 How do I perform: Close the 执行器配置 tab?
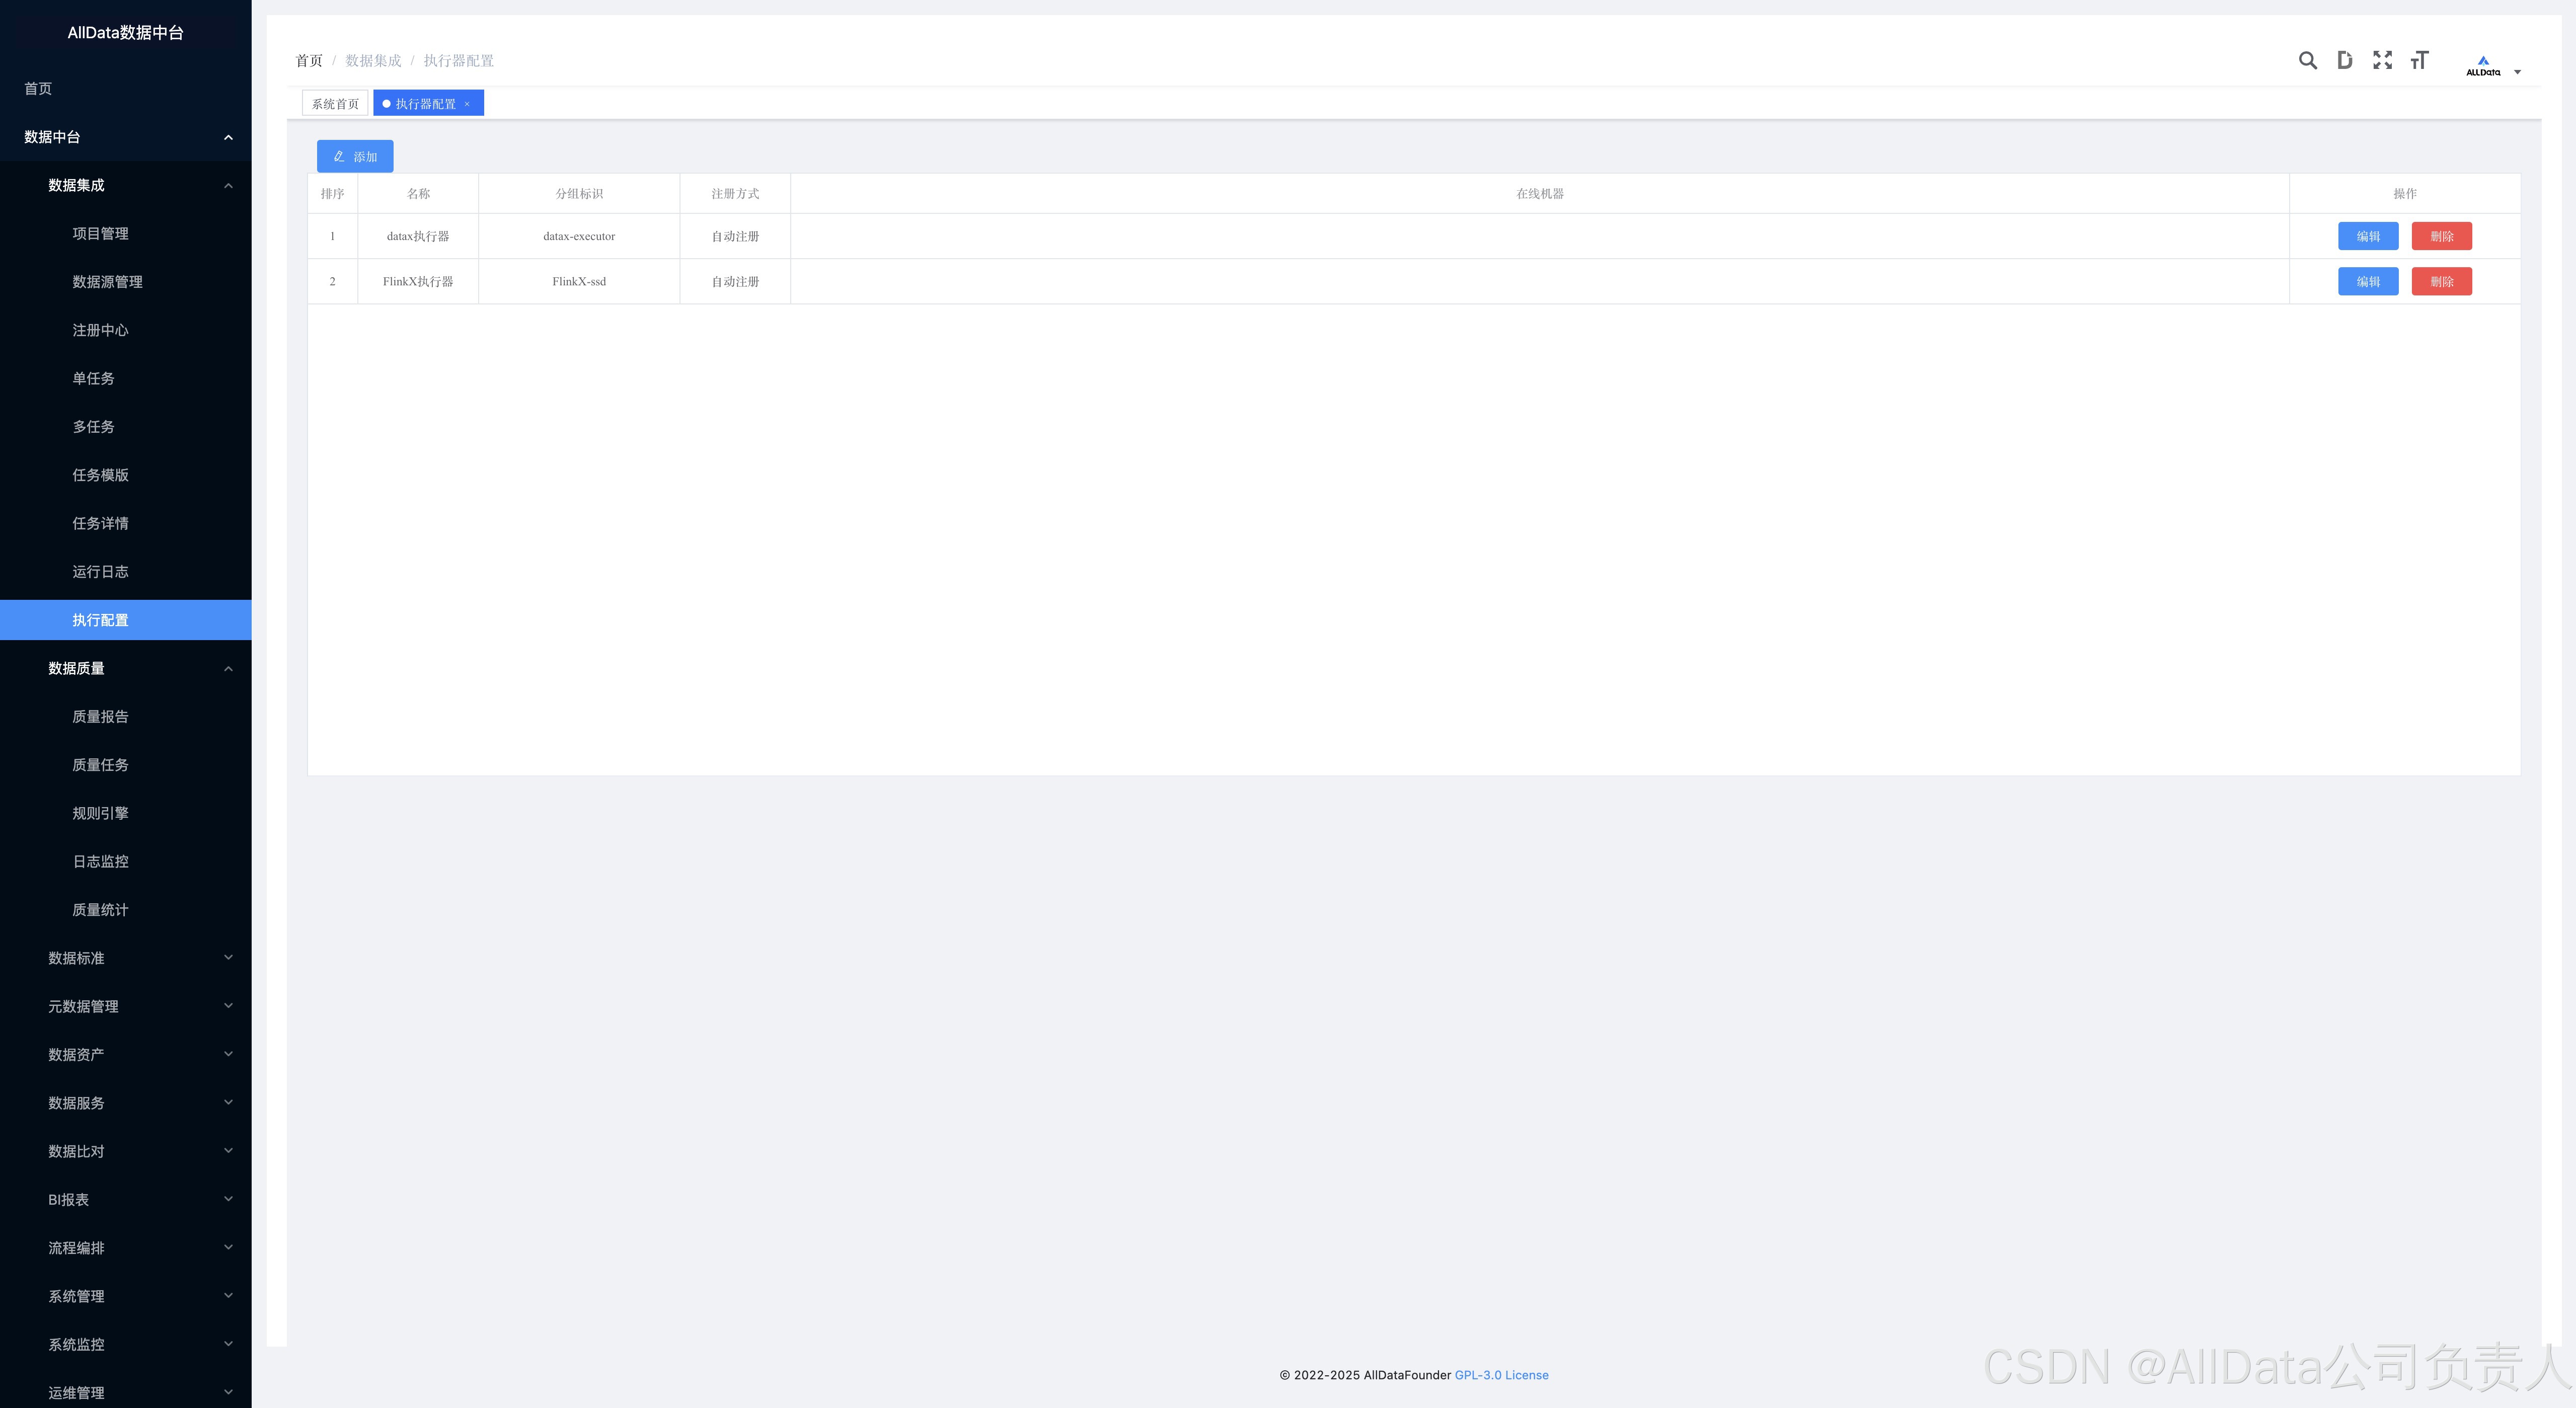(x=467, y=104)
